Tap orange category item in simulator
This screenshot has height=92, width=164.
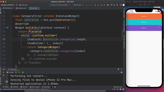pyautogui.click(x=144, y=16)
